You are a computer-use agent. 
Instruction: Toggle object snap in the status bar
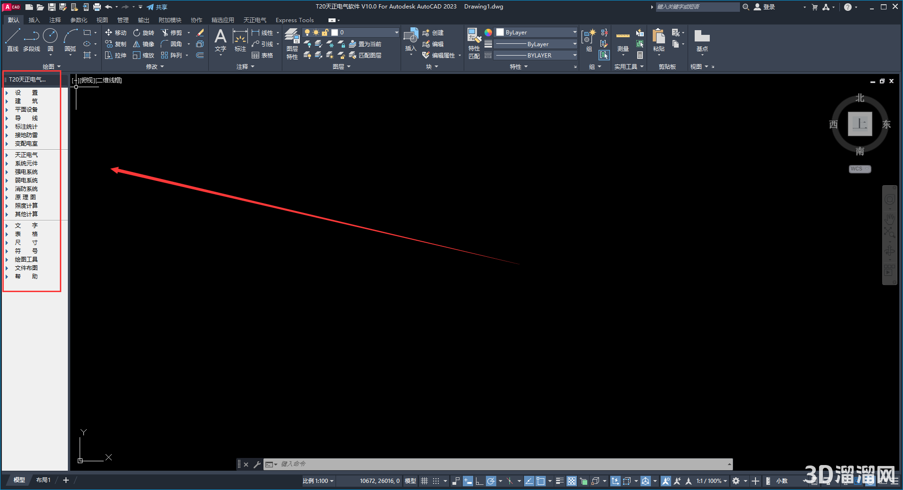coord(491,481)
